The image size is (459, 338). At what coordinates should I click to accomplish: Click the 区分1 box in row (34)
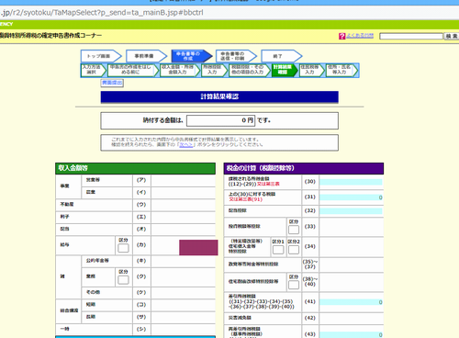[278, 250]
